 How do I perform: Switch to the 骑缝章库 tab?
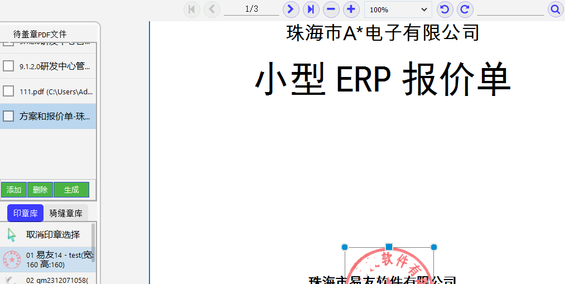pyautogui.click(x=66, y=213)
